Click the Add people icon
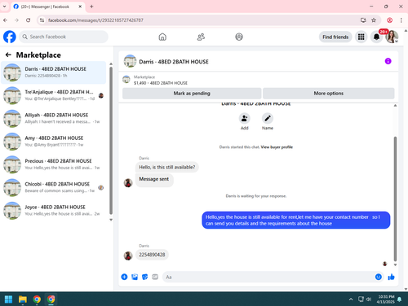 point(244,118)
